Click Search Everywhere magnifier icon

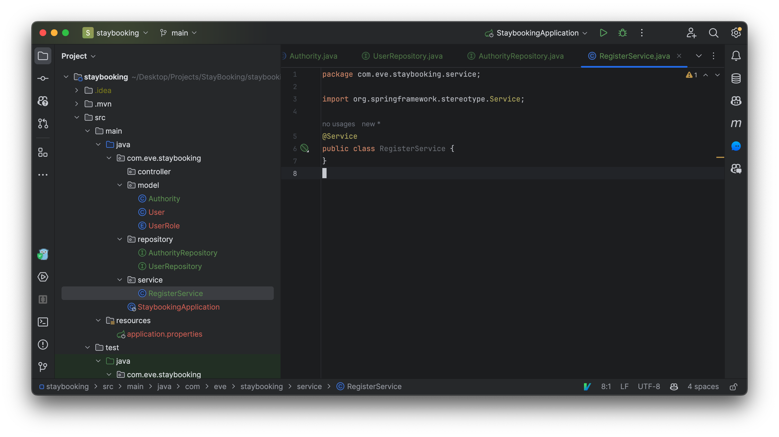pyautogui.click(x=714, y=33)
